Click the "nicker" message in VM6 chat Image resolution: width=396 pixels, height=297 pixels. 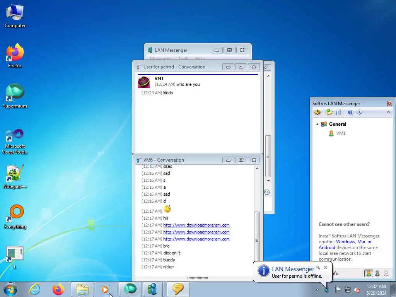pyautogui.click(x=169, y=267)
